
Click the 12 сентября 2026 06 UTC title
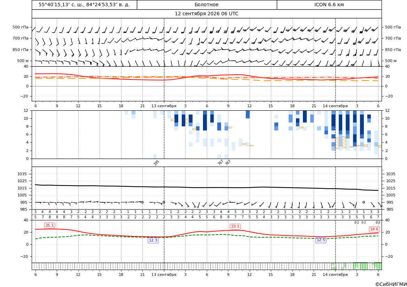206,14
